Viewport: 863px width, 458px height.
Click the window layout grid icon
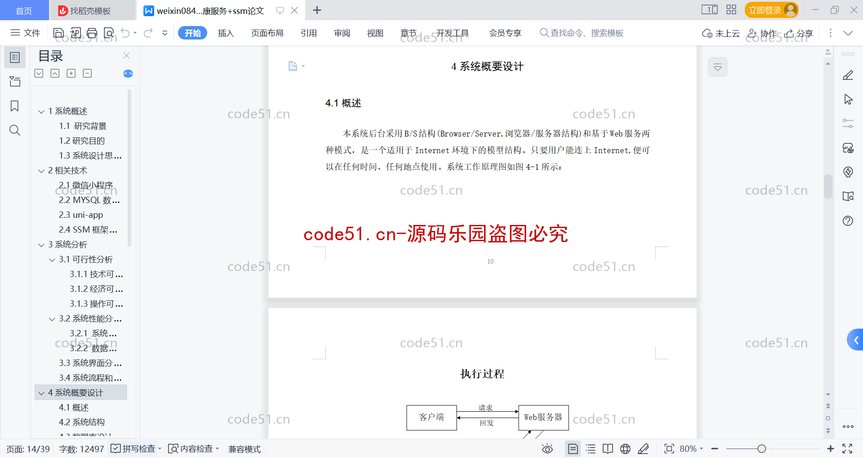pyautogui.click(x=731, y=9)
